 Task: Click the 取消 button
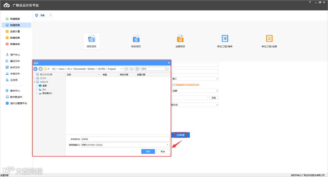pyautogui.click(x=163, y=152)
